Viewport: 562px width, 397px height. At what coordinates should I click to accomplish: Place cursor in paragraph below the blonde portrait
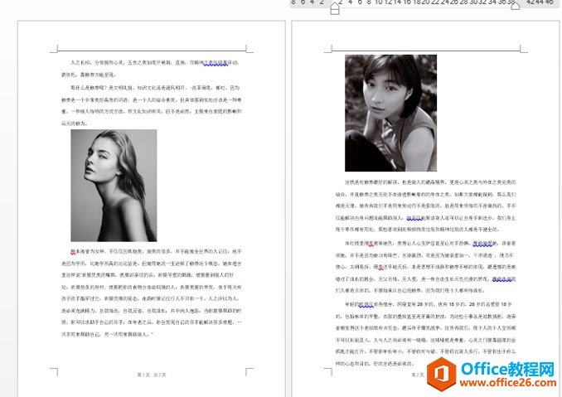(151, 293)
